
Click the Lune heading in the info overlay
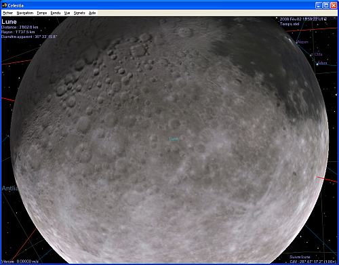point(9,22)
